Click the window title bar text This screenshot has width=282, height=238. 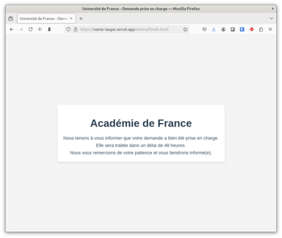point(141,9)
